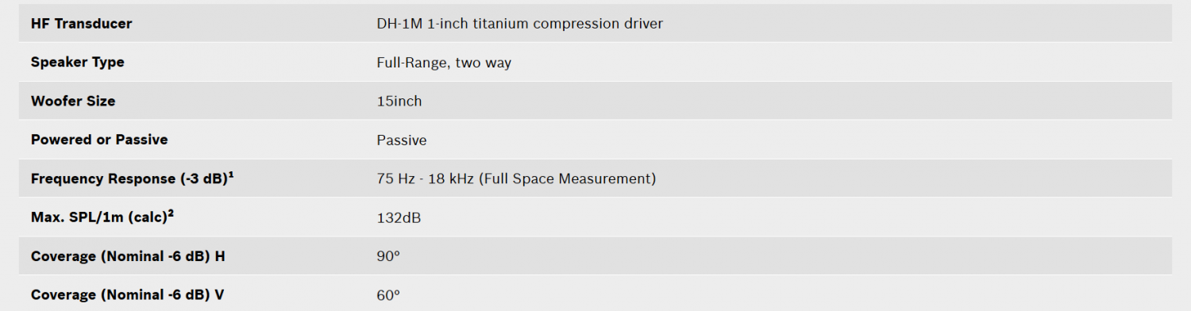Click the Speaker Type label
This screenshot has height=311, width=1191.
point(77,63)
